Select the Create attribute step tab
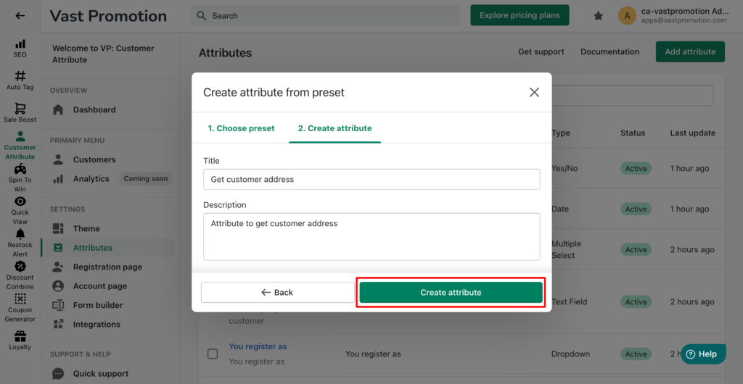This screenshot has width=743, height=384. tap(335, 128)
